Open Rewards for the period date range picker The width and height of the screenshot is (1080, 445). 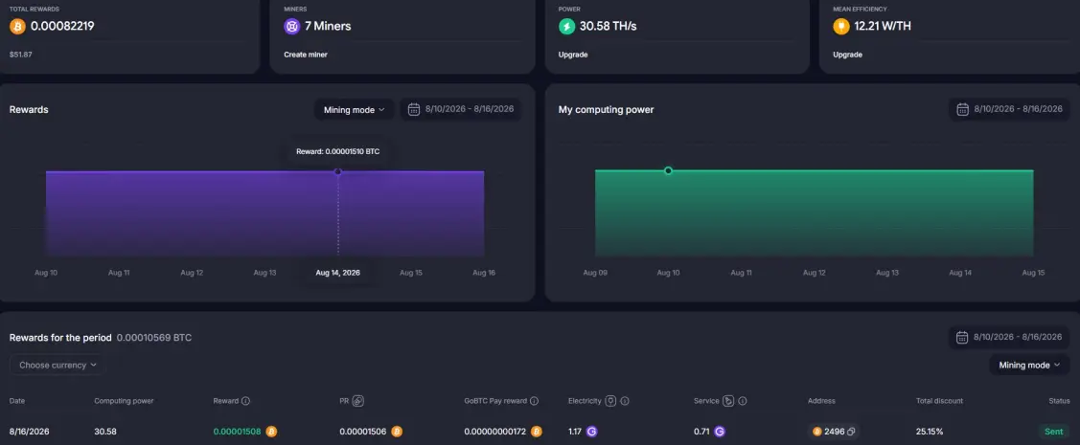(1010, 337)
